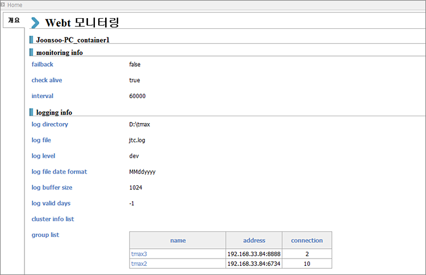Click the log directory label

(x=50, y=125)
